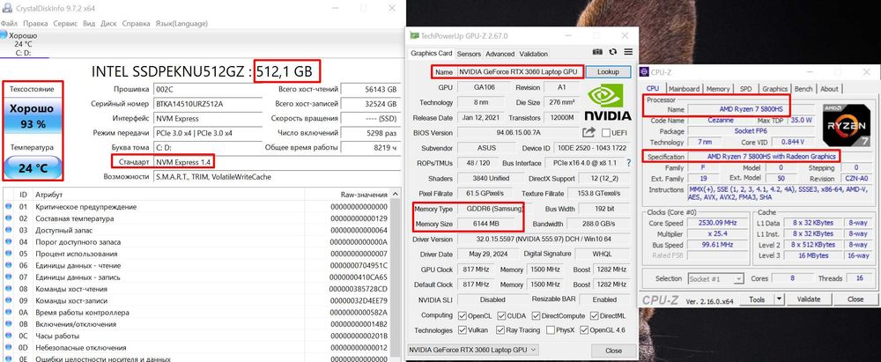Select the Часы работы attribute row
Image resolution: width=881 pixels, height=362 pixels.
(x=195, y=336)
